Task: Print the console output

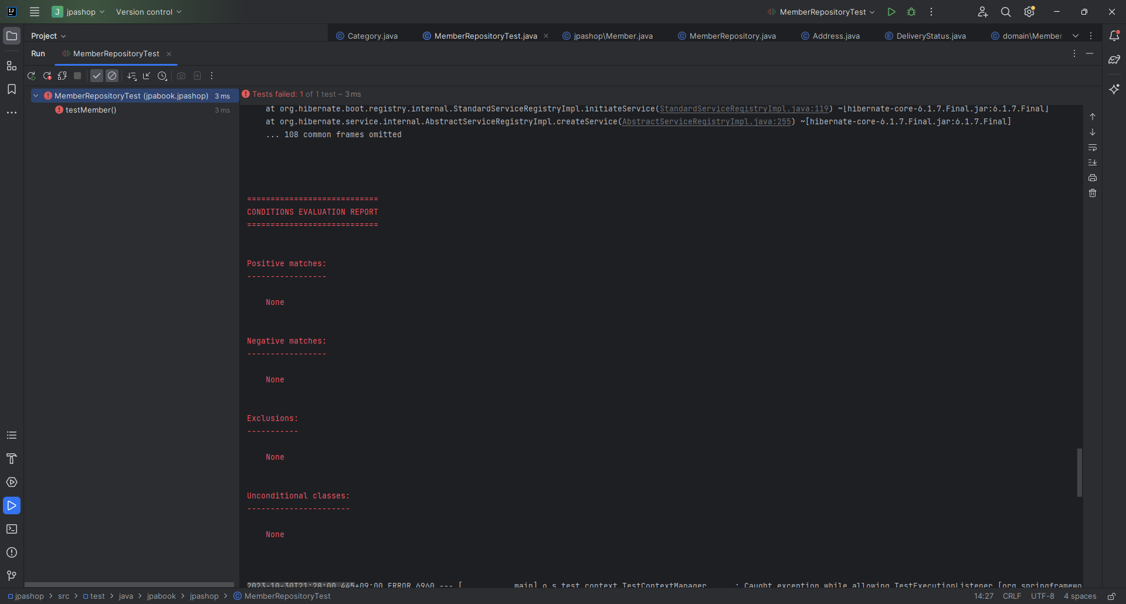Action: point(1093,178)
